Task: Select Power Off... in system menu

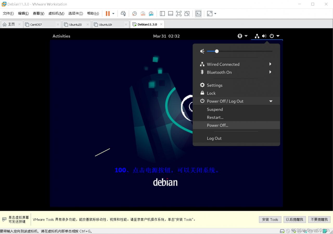Action: 217,125
